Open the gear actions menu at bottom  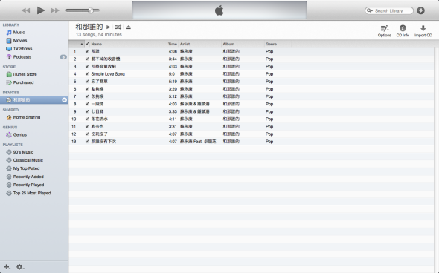(20, 267)
